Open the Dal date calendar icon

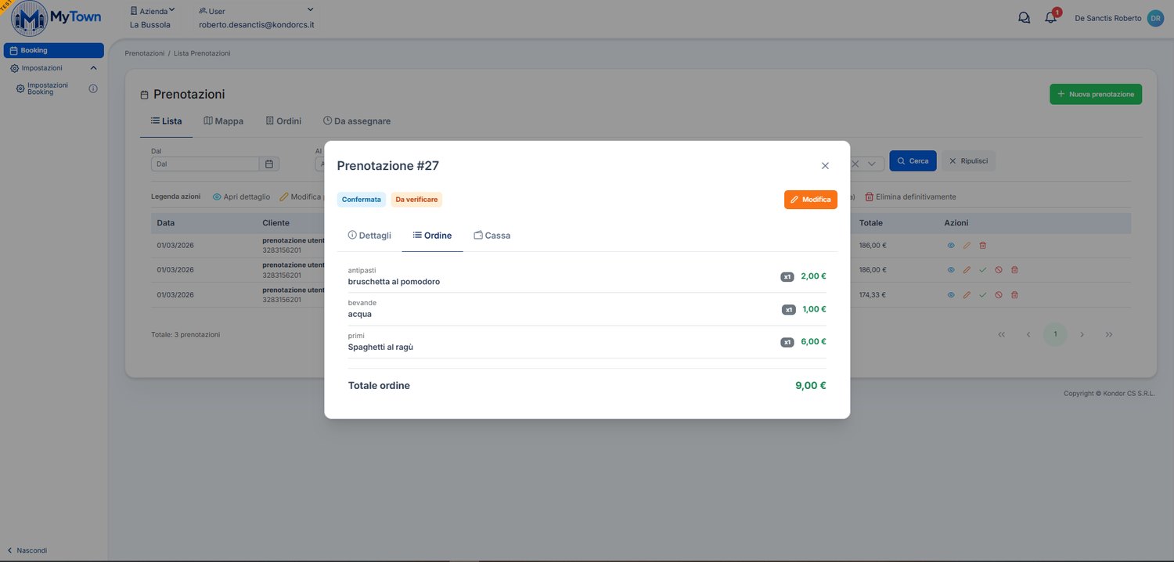click(x=269, y=164)
